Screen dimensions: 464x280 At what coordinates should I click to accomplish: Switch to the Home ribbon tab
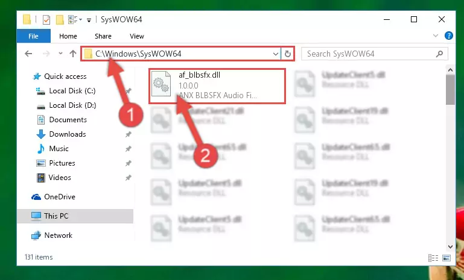click(68, 36)
